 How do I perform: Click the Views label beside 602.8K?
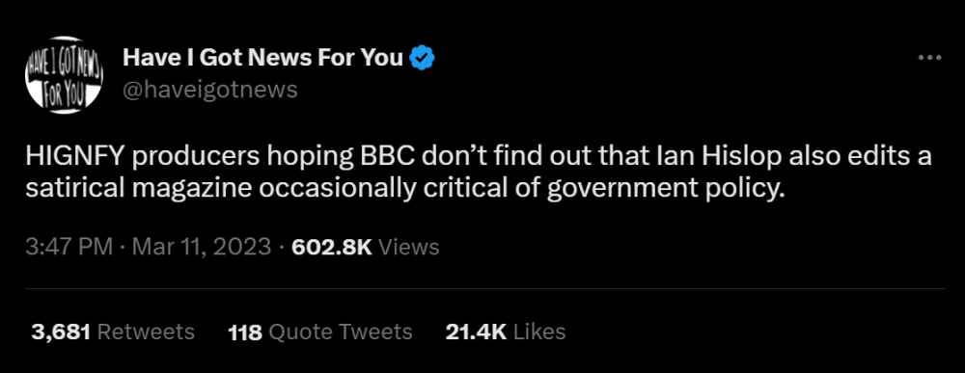tap(408, 247)
